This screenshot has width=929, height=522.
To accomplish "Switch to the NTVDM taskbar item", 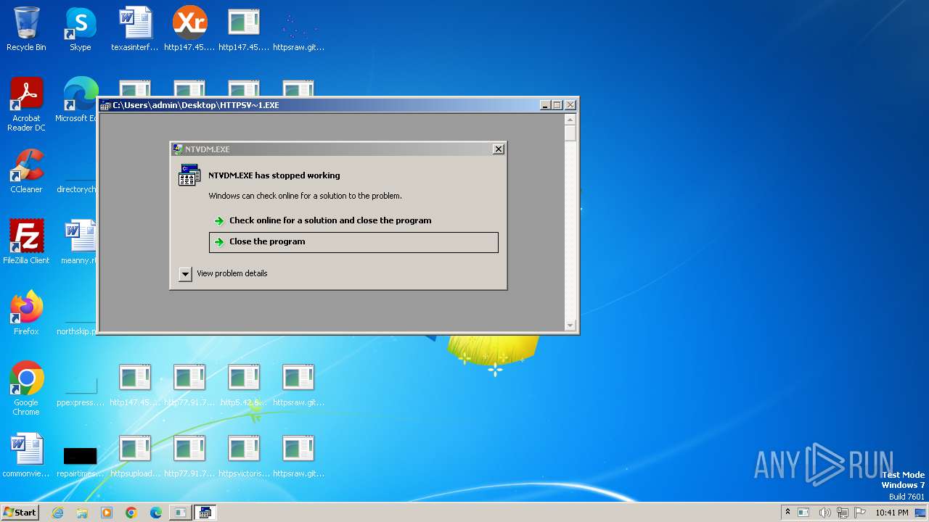I will pos(205,513).
